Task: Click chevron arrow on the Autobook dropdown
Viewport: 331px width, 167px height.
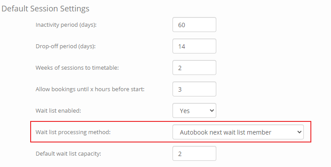Action: coord(299,132)
